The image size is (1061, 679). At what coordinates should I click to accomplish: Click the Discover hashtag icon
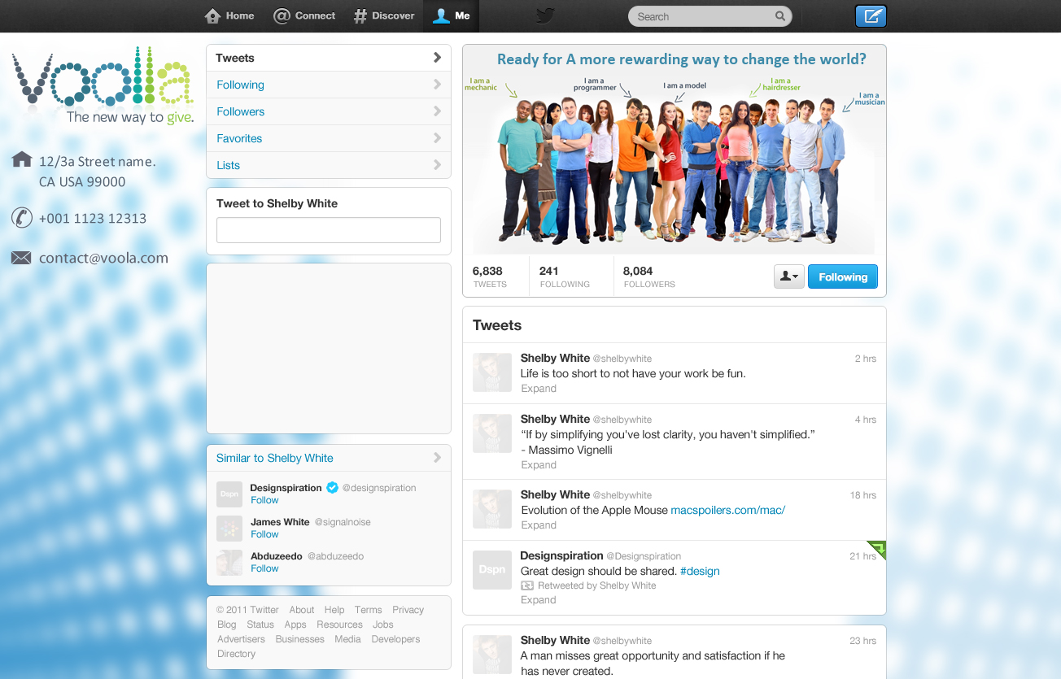(x=360, y=16)
